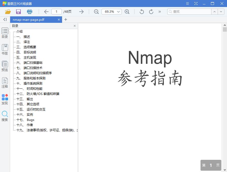Open the 搜索 search panel

tap(5, 116)
